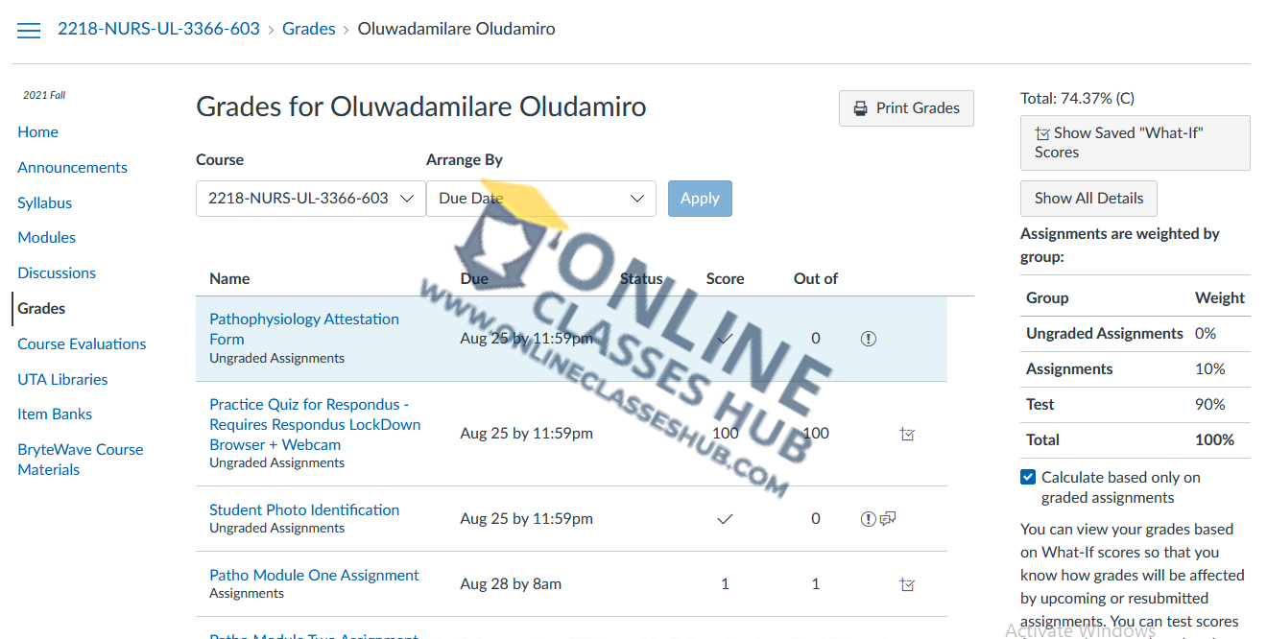Open Discussions from the sidebar
1267x639 pixels.
(x=57, y=273)
